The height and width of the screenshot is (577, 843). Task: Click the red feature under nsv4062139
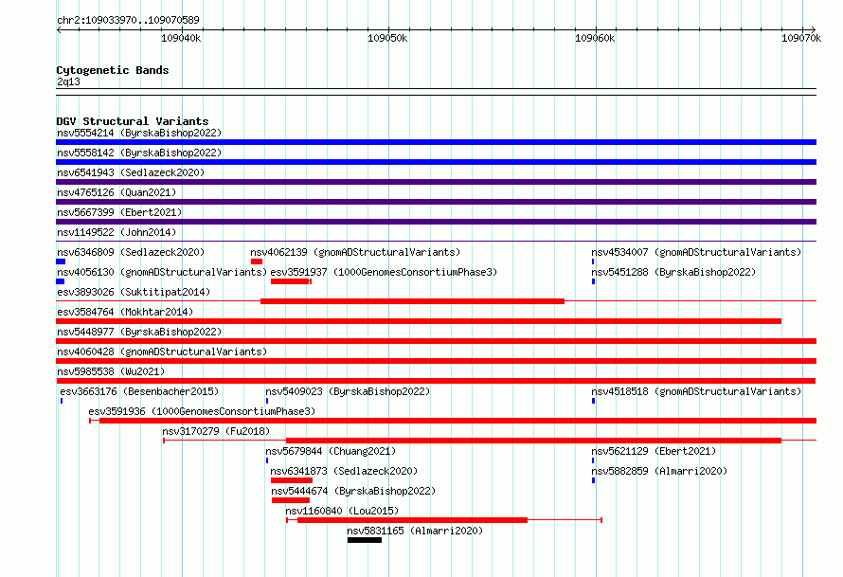click(257, 261)
